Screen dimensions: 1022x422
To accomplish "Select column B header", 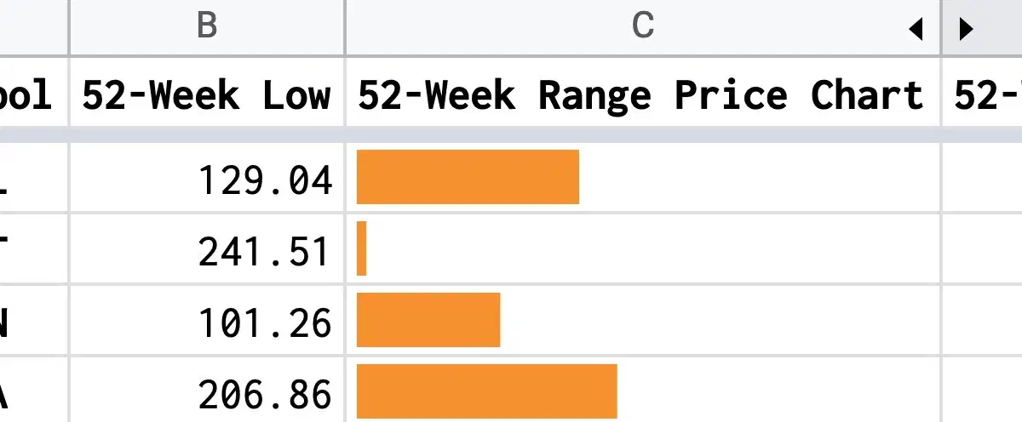I will coord(207,27).
